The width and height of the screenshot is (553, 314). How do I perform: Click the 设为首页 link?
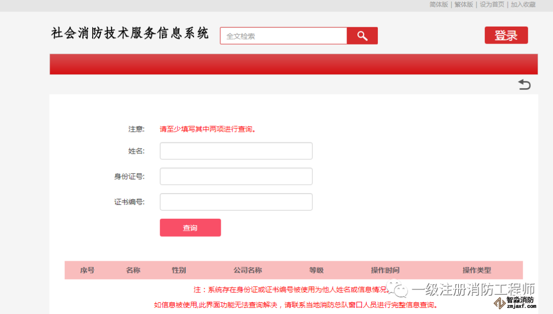(492, 5)
